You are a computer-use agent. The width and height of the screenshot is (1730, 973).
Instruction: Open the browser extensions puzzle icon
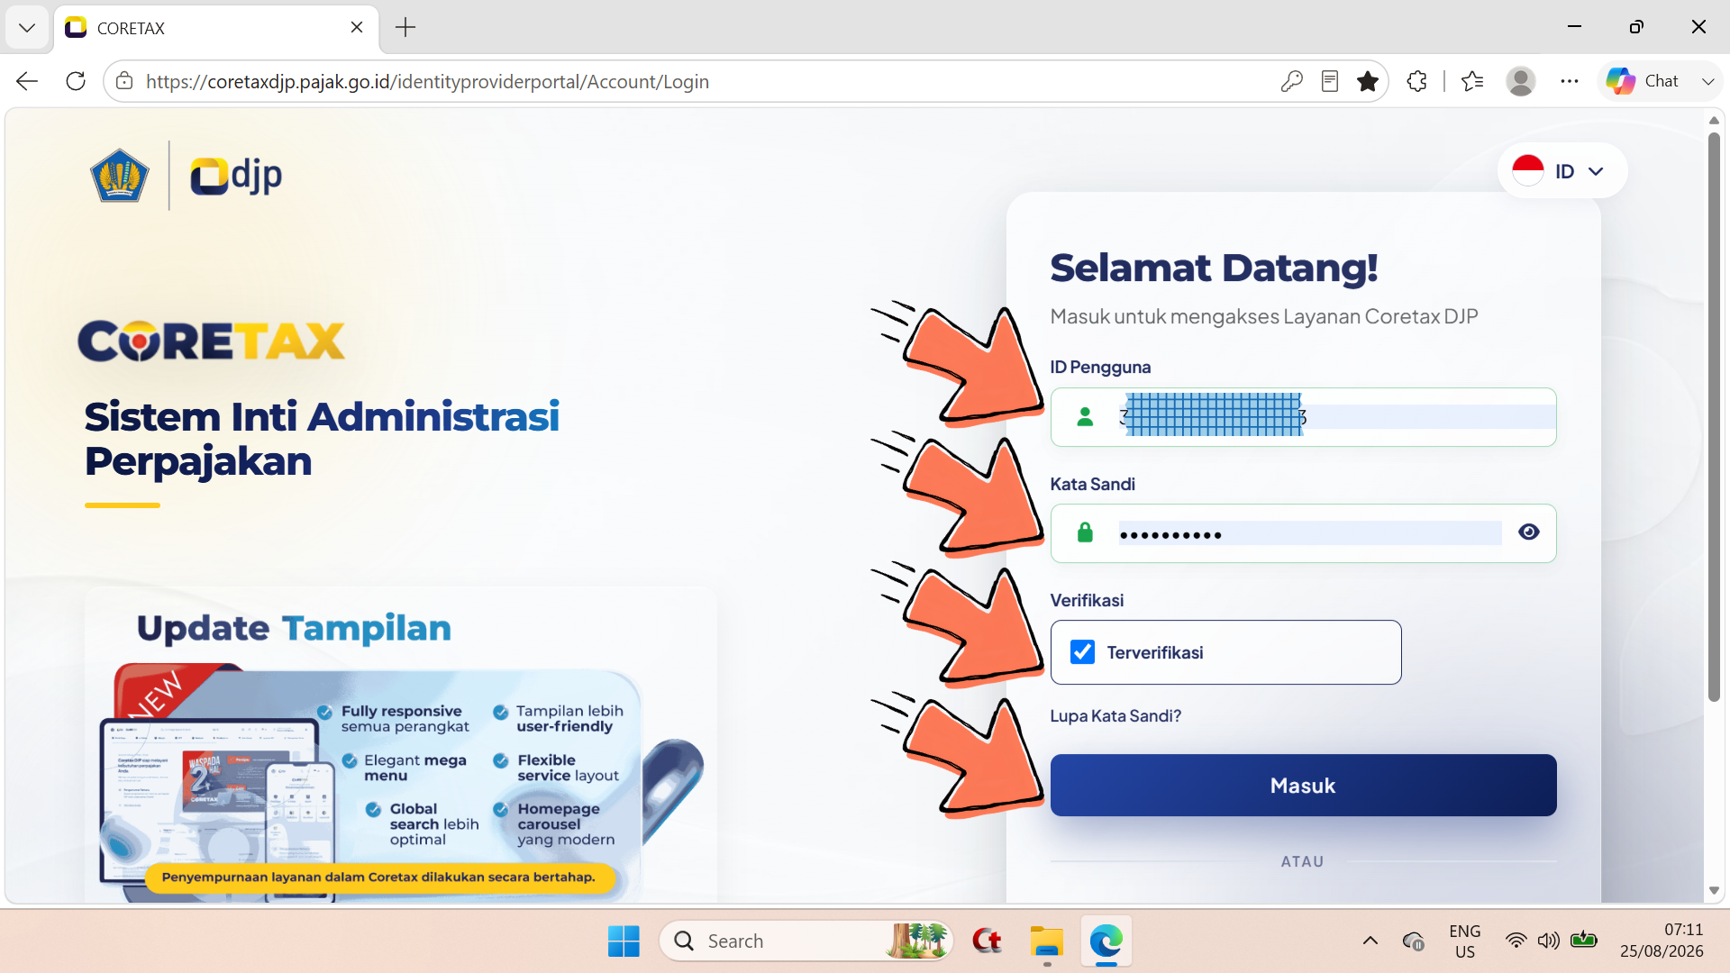pos(1417,81)
